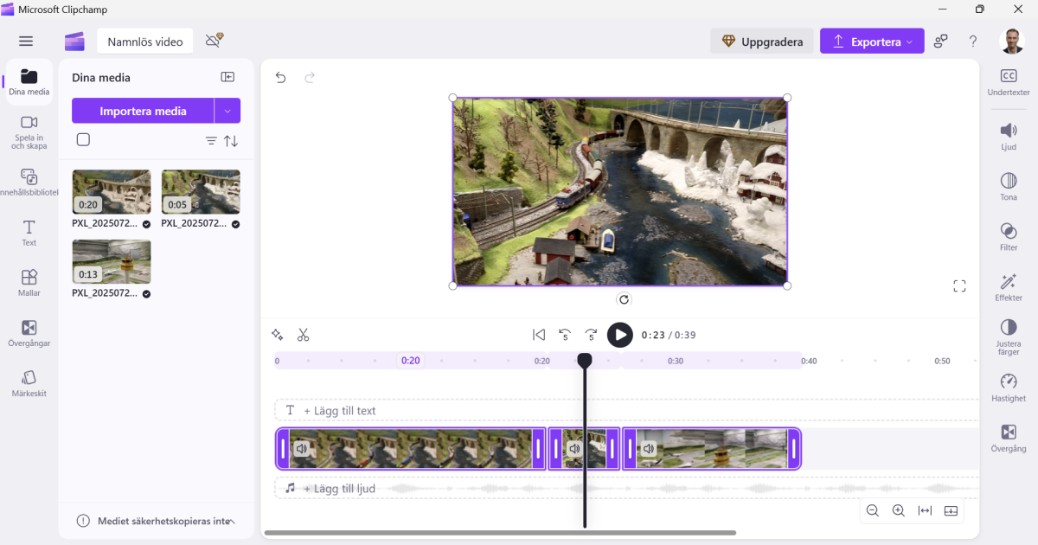Switch to the Text sidebar section

click(x=29, y=230)
